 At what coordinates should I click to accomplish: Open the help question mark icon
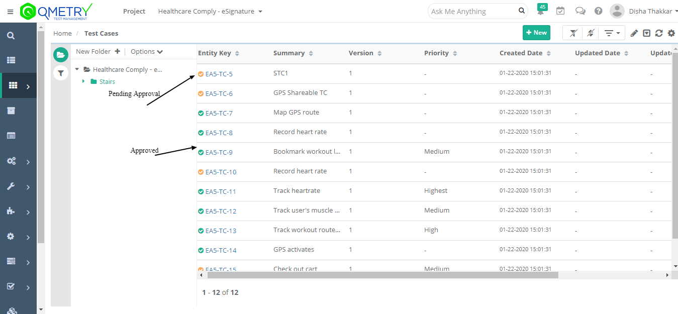[598, 11]
